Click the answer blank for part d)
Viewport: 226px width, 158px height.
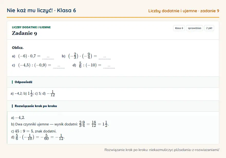point(109,66)
